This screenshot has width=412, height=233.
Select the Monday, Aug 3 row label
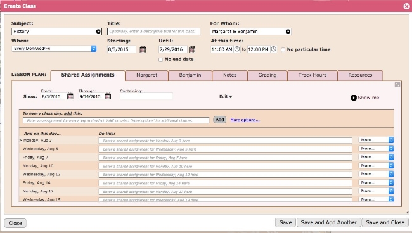37,141
